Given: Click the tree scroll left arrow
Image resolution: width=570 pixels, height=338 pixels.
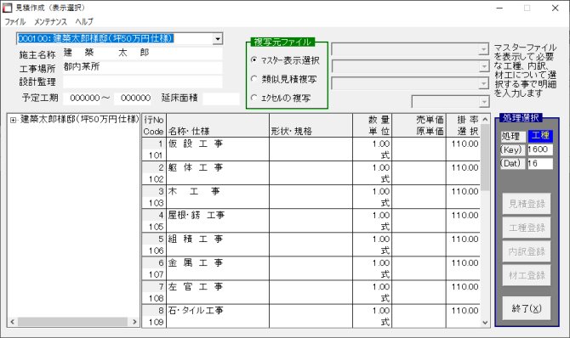Looking at the screenshot, I should coord(13,322).
